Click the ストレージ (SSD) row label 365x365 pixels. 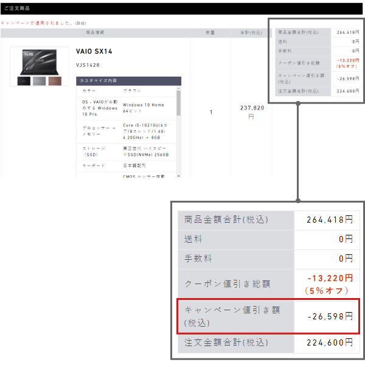pos(94,151)
